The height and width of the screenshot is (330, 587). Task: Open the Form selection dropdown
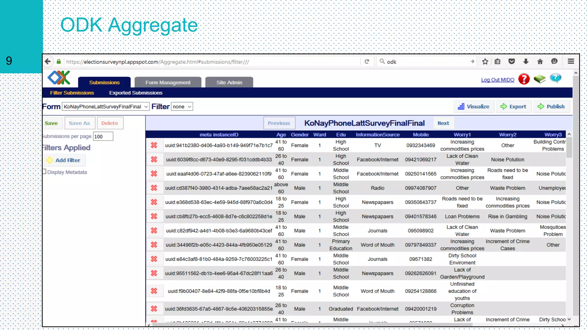(x=106, y=107)
